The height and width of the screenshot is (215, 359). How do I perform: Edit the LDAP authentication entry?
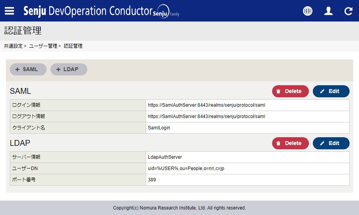pyautogui.click(x=331, y=143)
